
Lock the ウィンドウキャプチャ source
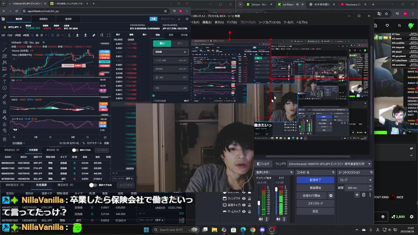click(249, 198)
